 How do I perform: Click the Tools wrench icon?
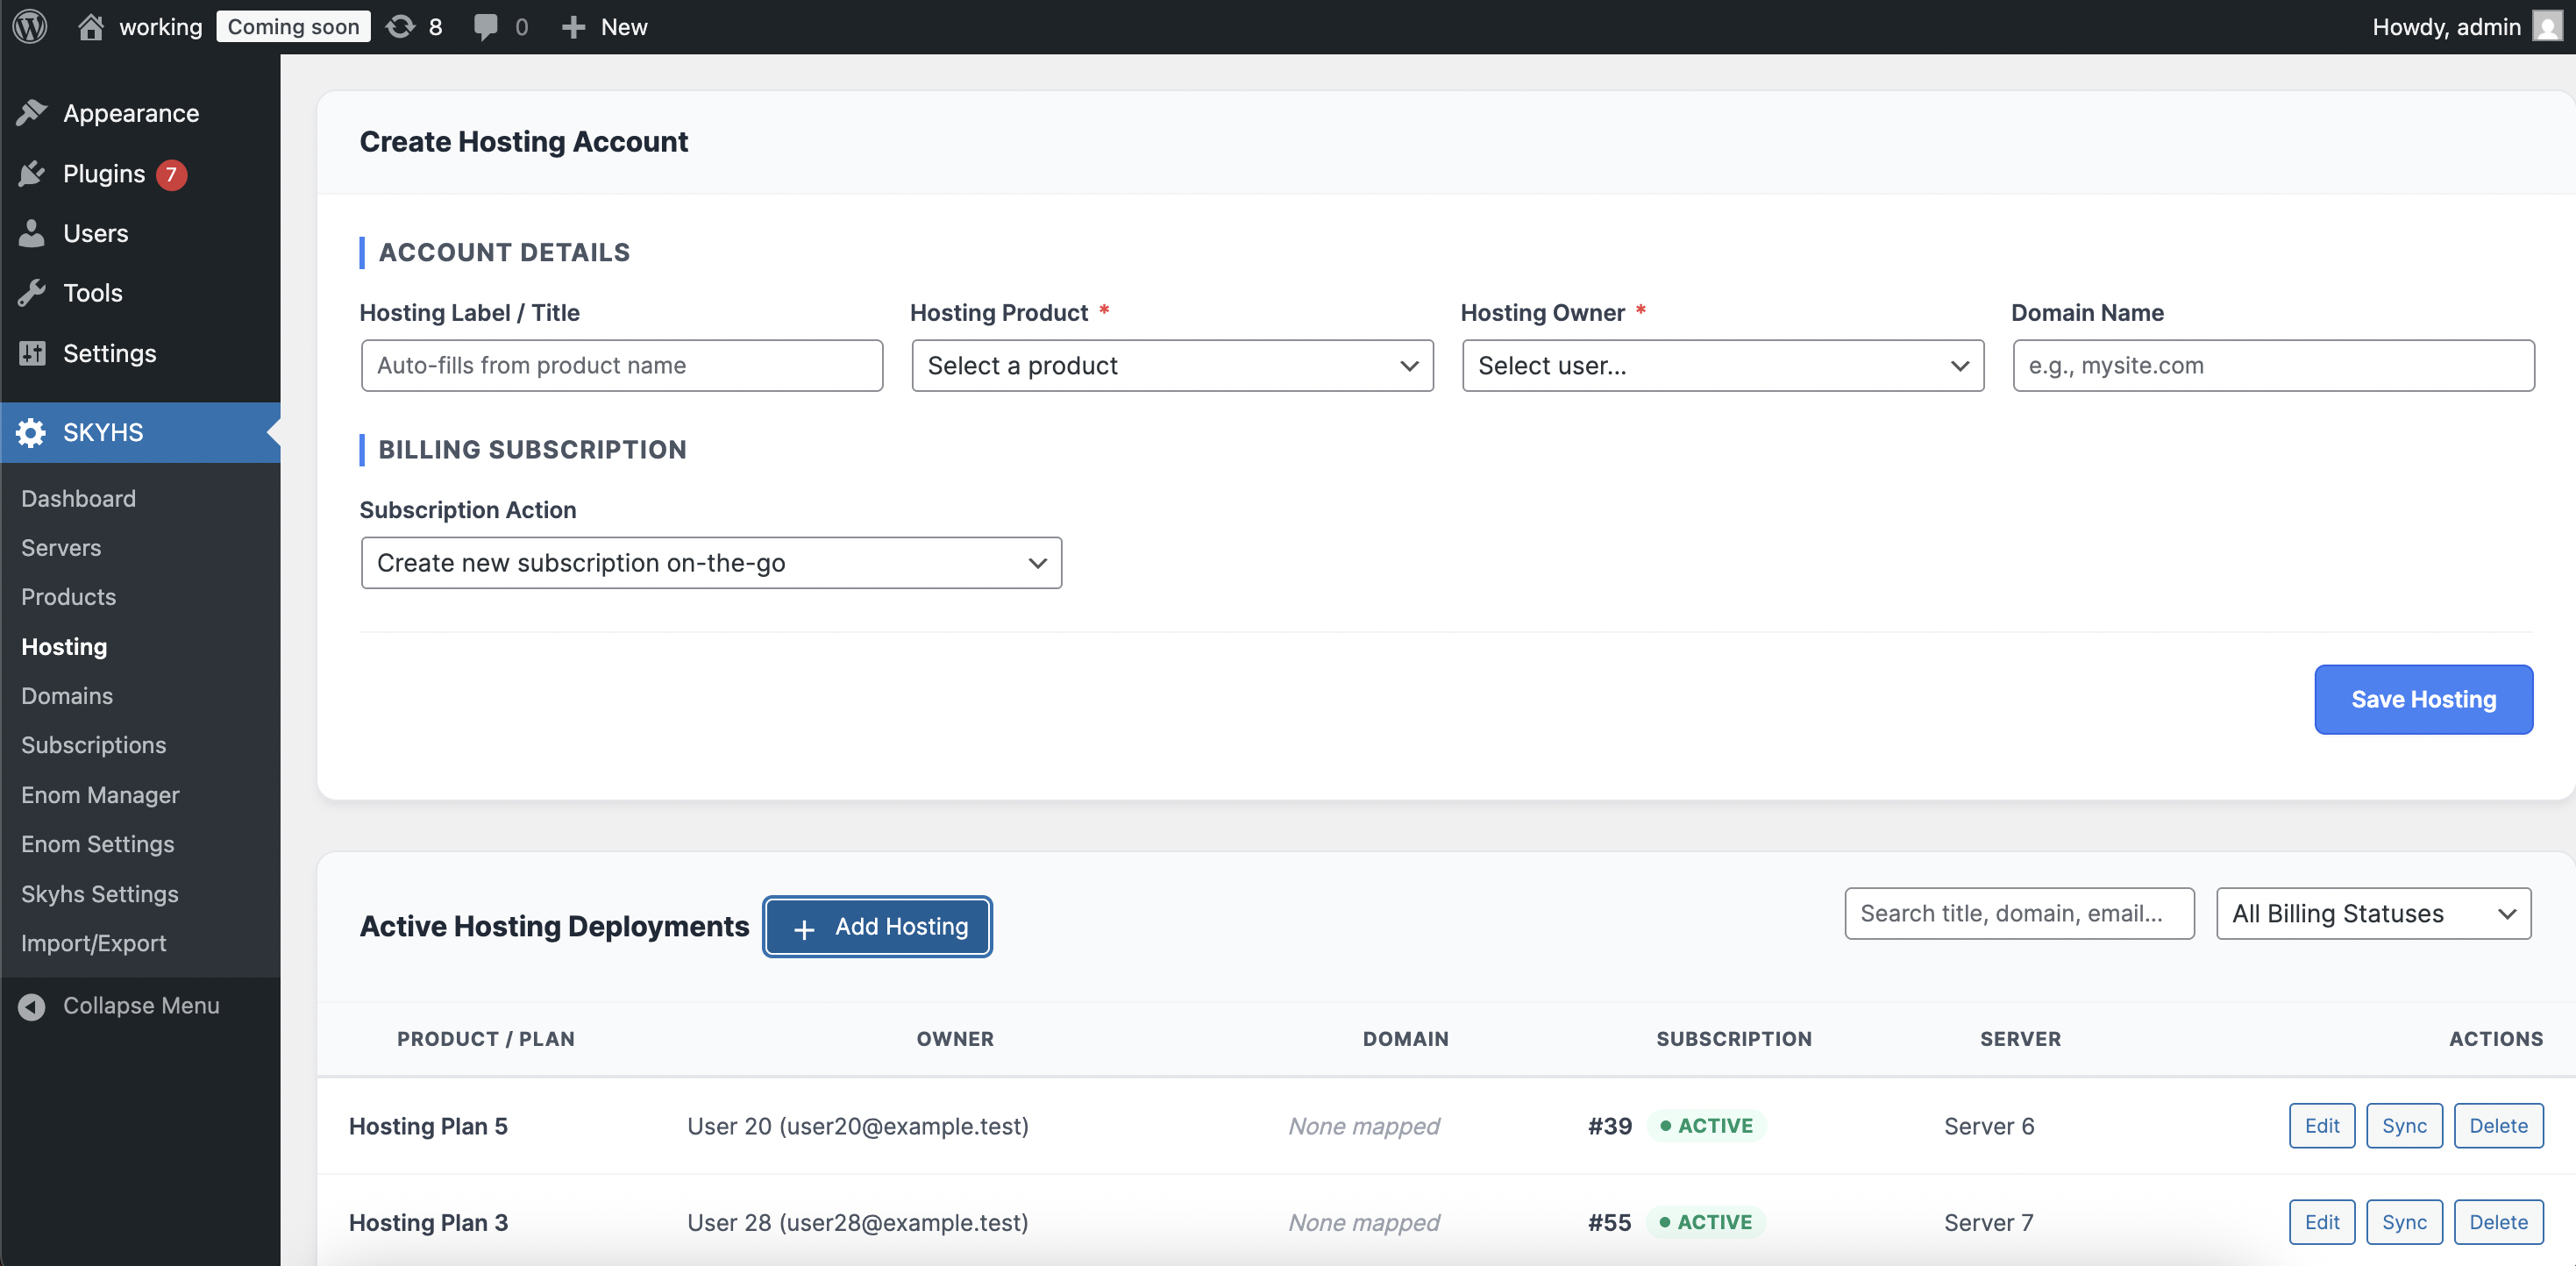(x=32, y=293)
